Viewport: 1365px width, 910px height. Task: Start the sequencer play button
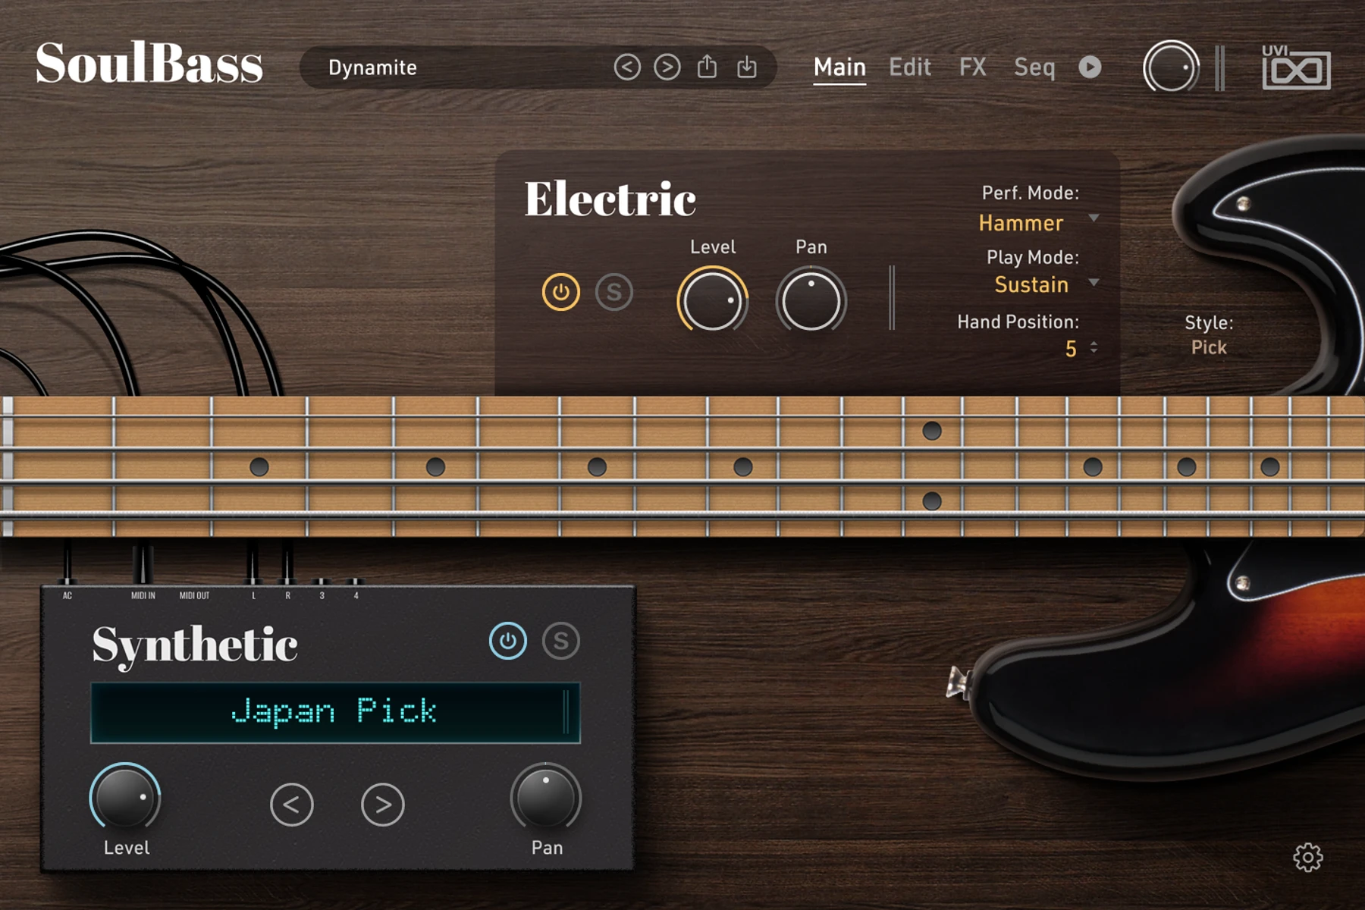coord(1090,67)
